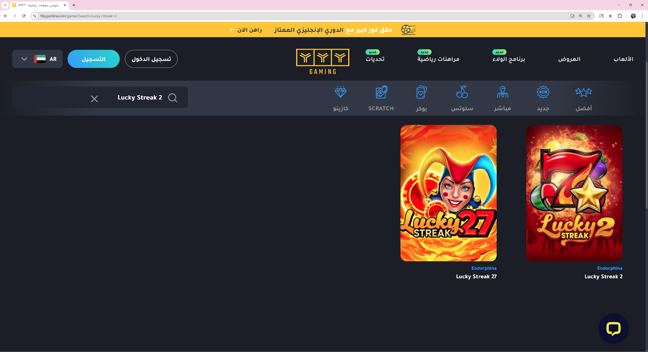The image size is (648, 352).
Task: Open the live chat bubble icon
Action: [x=613, y=329]
